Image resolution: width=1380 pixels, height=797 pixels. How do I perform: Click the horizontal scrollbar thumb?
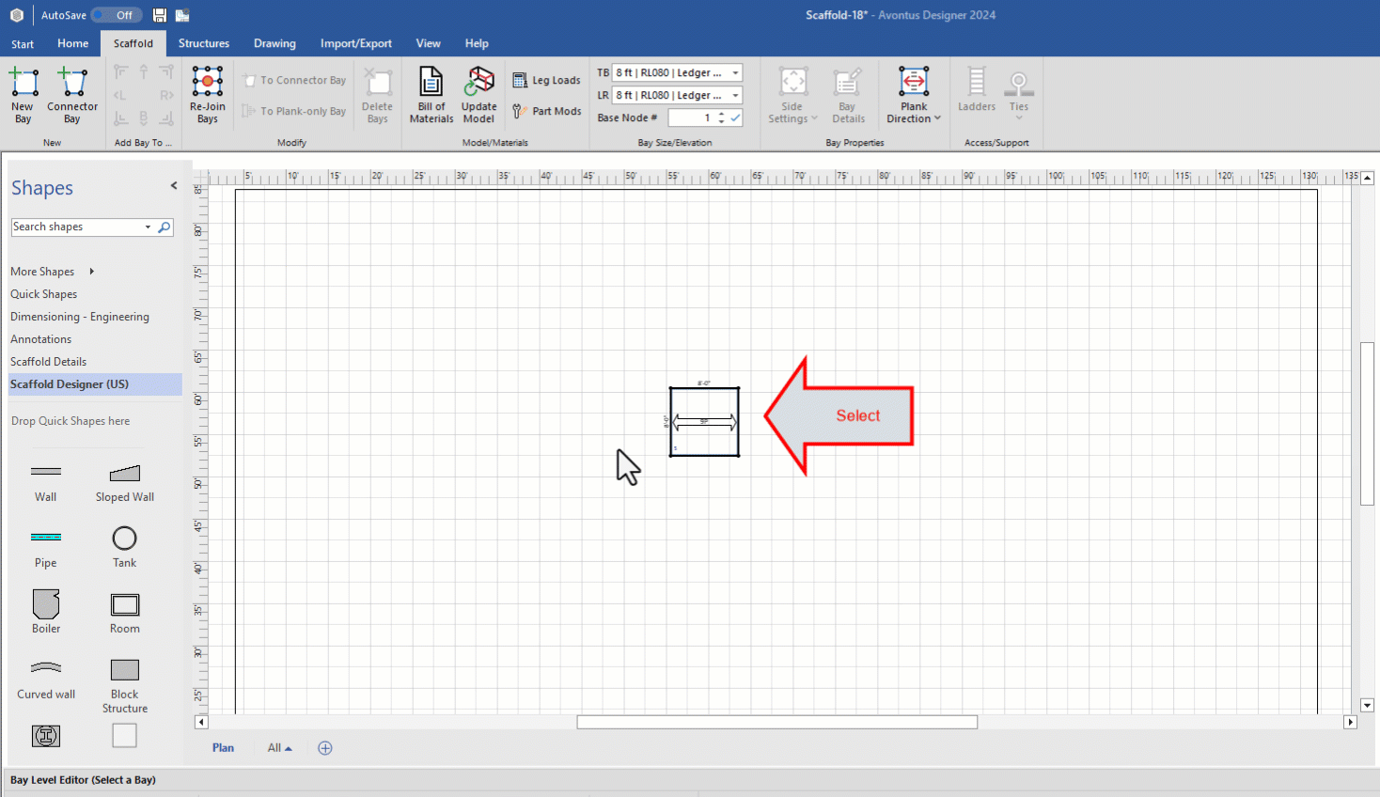point(776,722)
